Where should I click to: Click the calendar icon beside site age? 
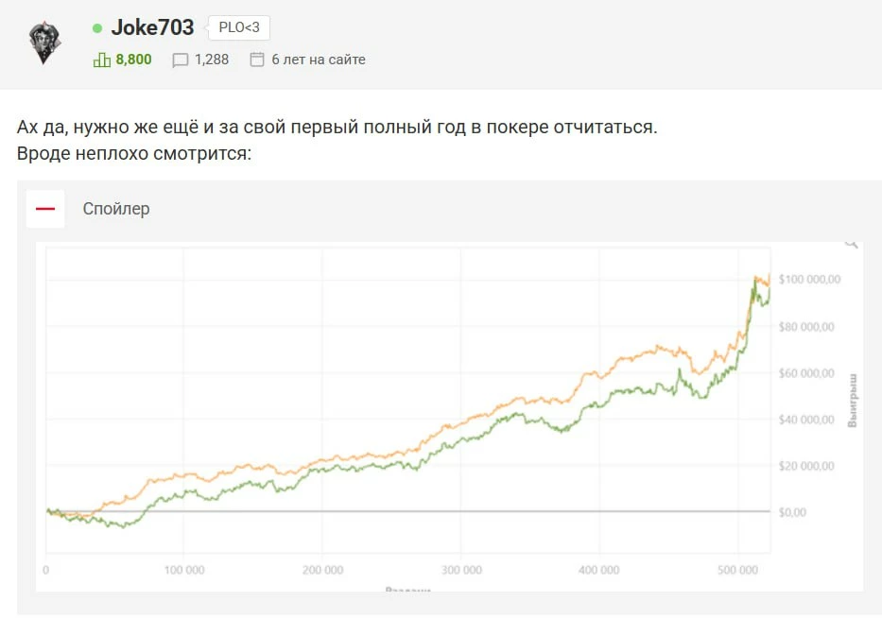tap(256, 60)
